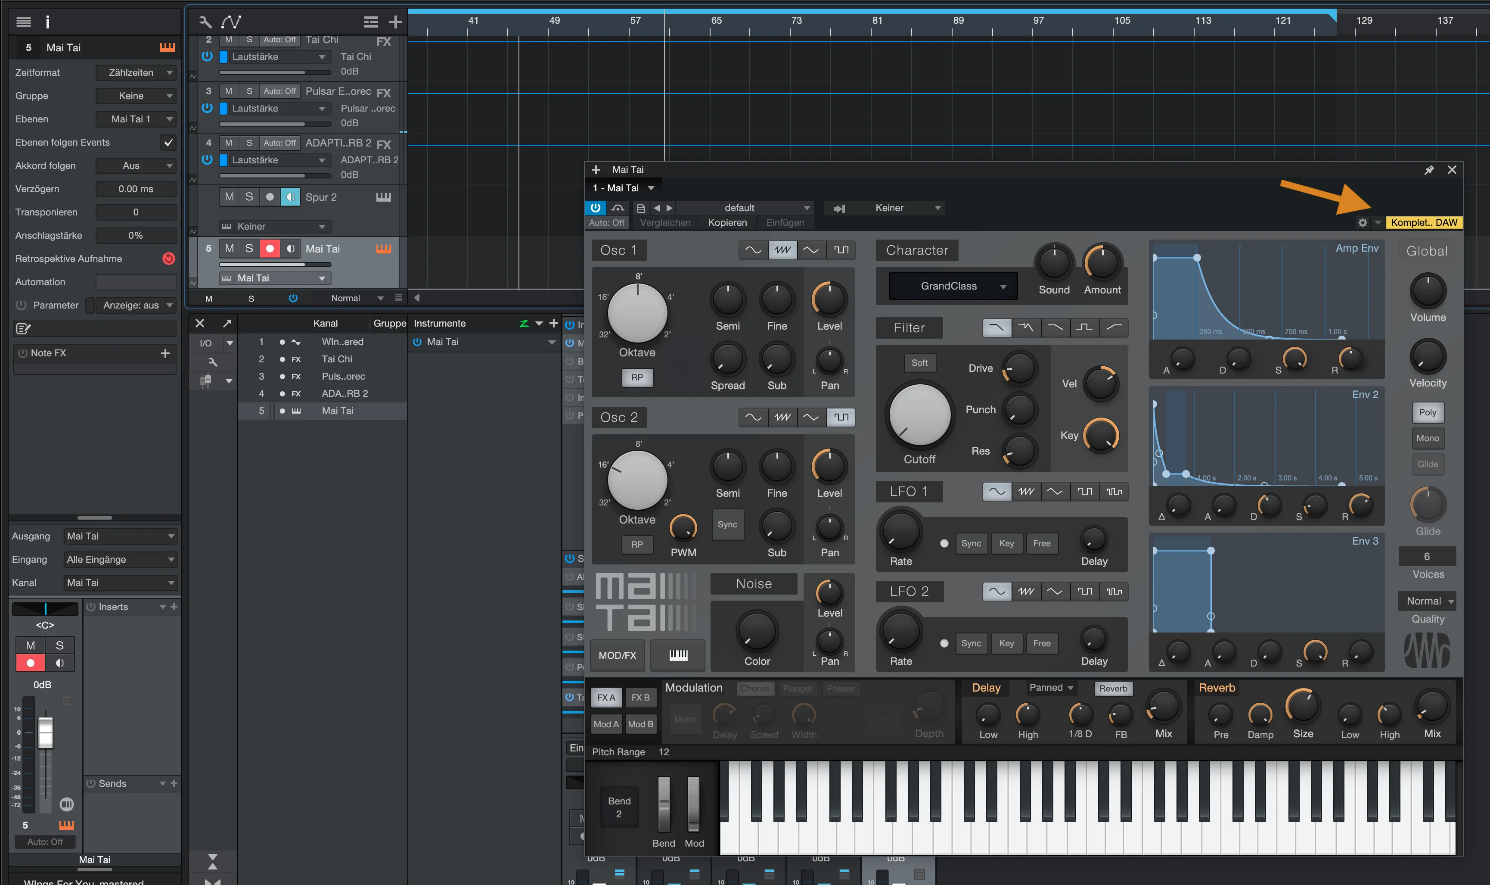
Task: Toggle Mai Tai plugin power button
Action: (x=596, y=208)
